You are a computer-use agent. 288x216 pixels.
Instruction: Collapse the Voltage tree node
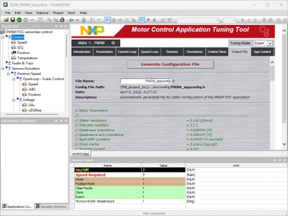(13, 100)
